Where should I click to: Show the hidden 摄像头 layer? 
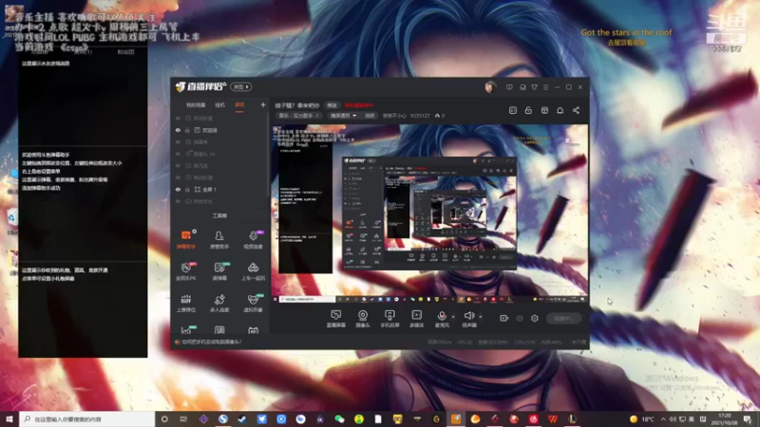pos(178,154)
